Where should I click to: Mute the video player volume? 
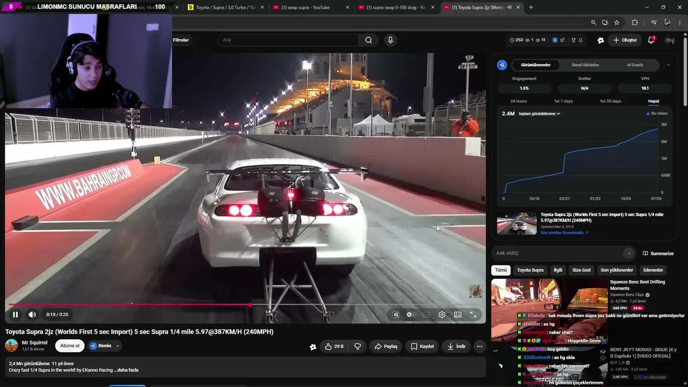[32, 314]
